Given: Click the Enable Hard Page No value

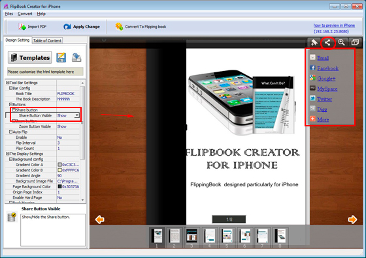Looking at the screenshot, I should [x=59, y=197].
